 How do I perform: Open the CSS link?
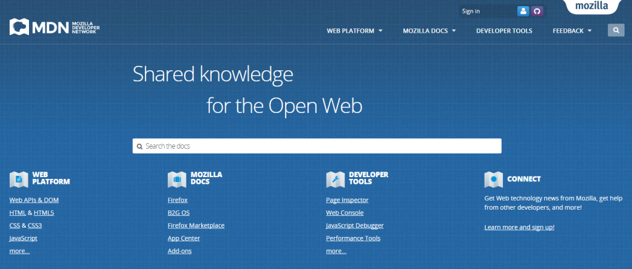15,226
